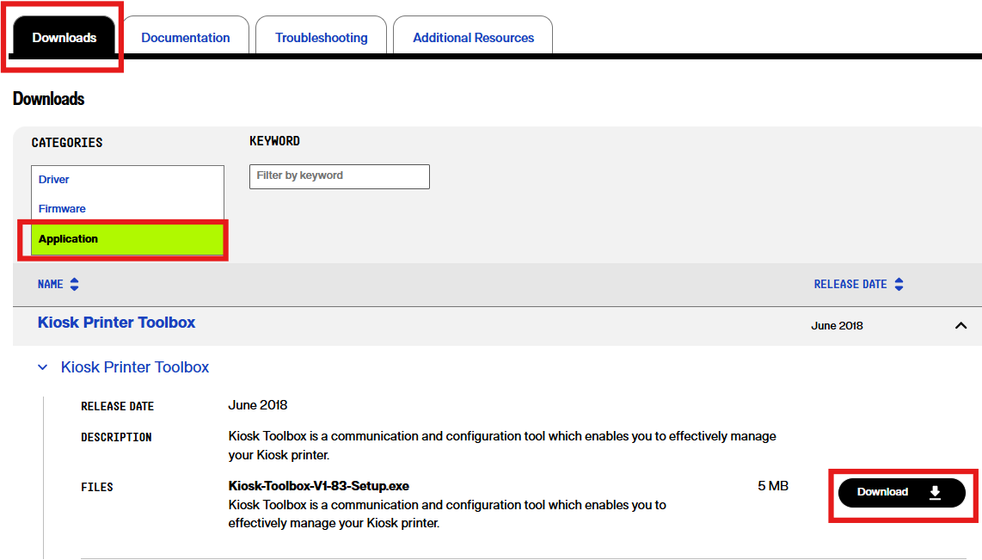The height and width of the screenshot is (560, 982).
Task: Open the Troubleshooting tab
Action: coord(322,38)
